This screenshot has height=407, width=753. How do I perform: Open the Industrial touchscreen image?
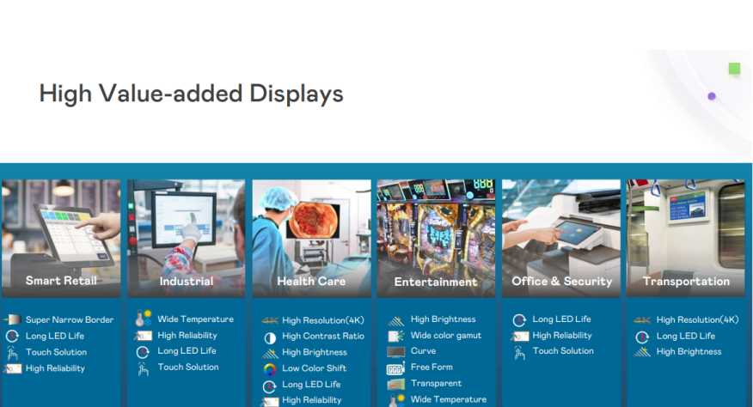[186, 239]
